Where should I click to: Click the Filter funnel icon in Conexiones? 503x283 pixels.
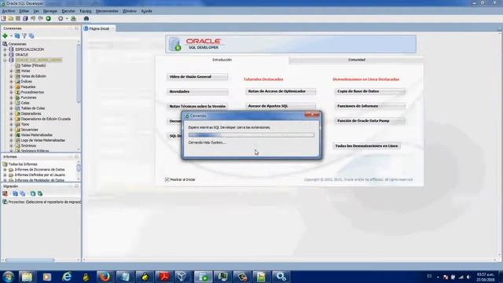pos(24,36)
